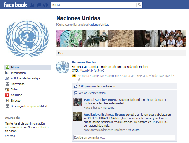
Task: Open notifications globe icon in header
Action: point(45,5)
